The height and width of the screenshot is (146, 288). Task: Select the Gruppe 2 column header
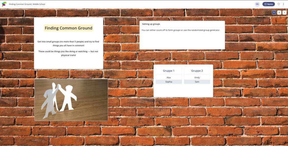click(x=197, y=71)
